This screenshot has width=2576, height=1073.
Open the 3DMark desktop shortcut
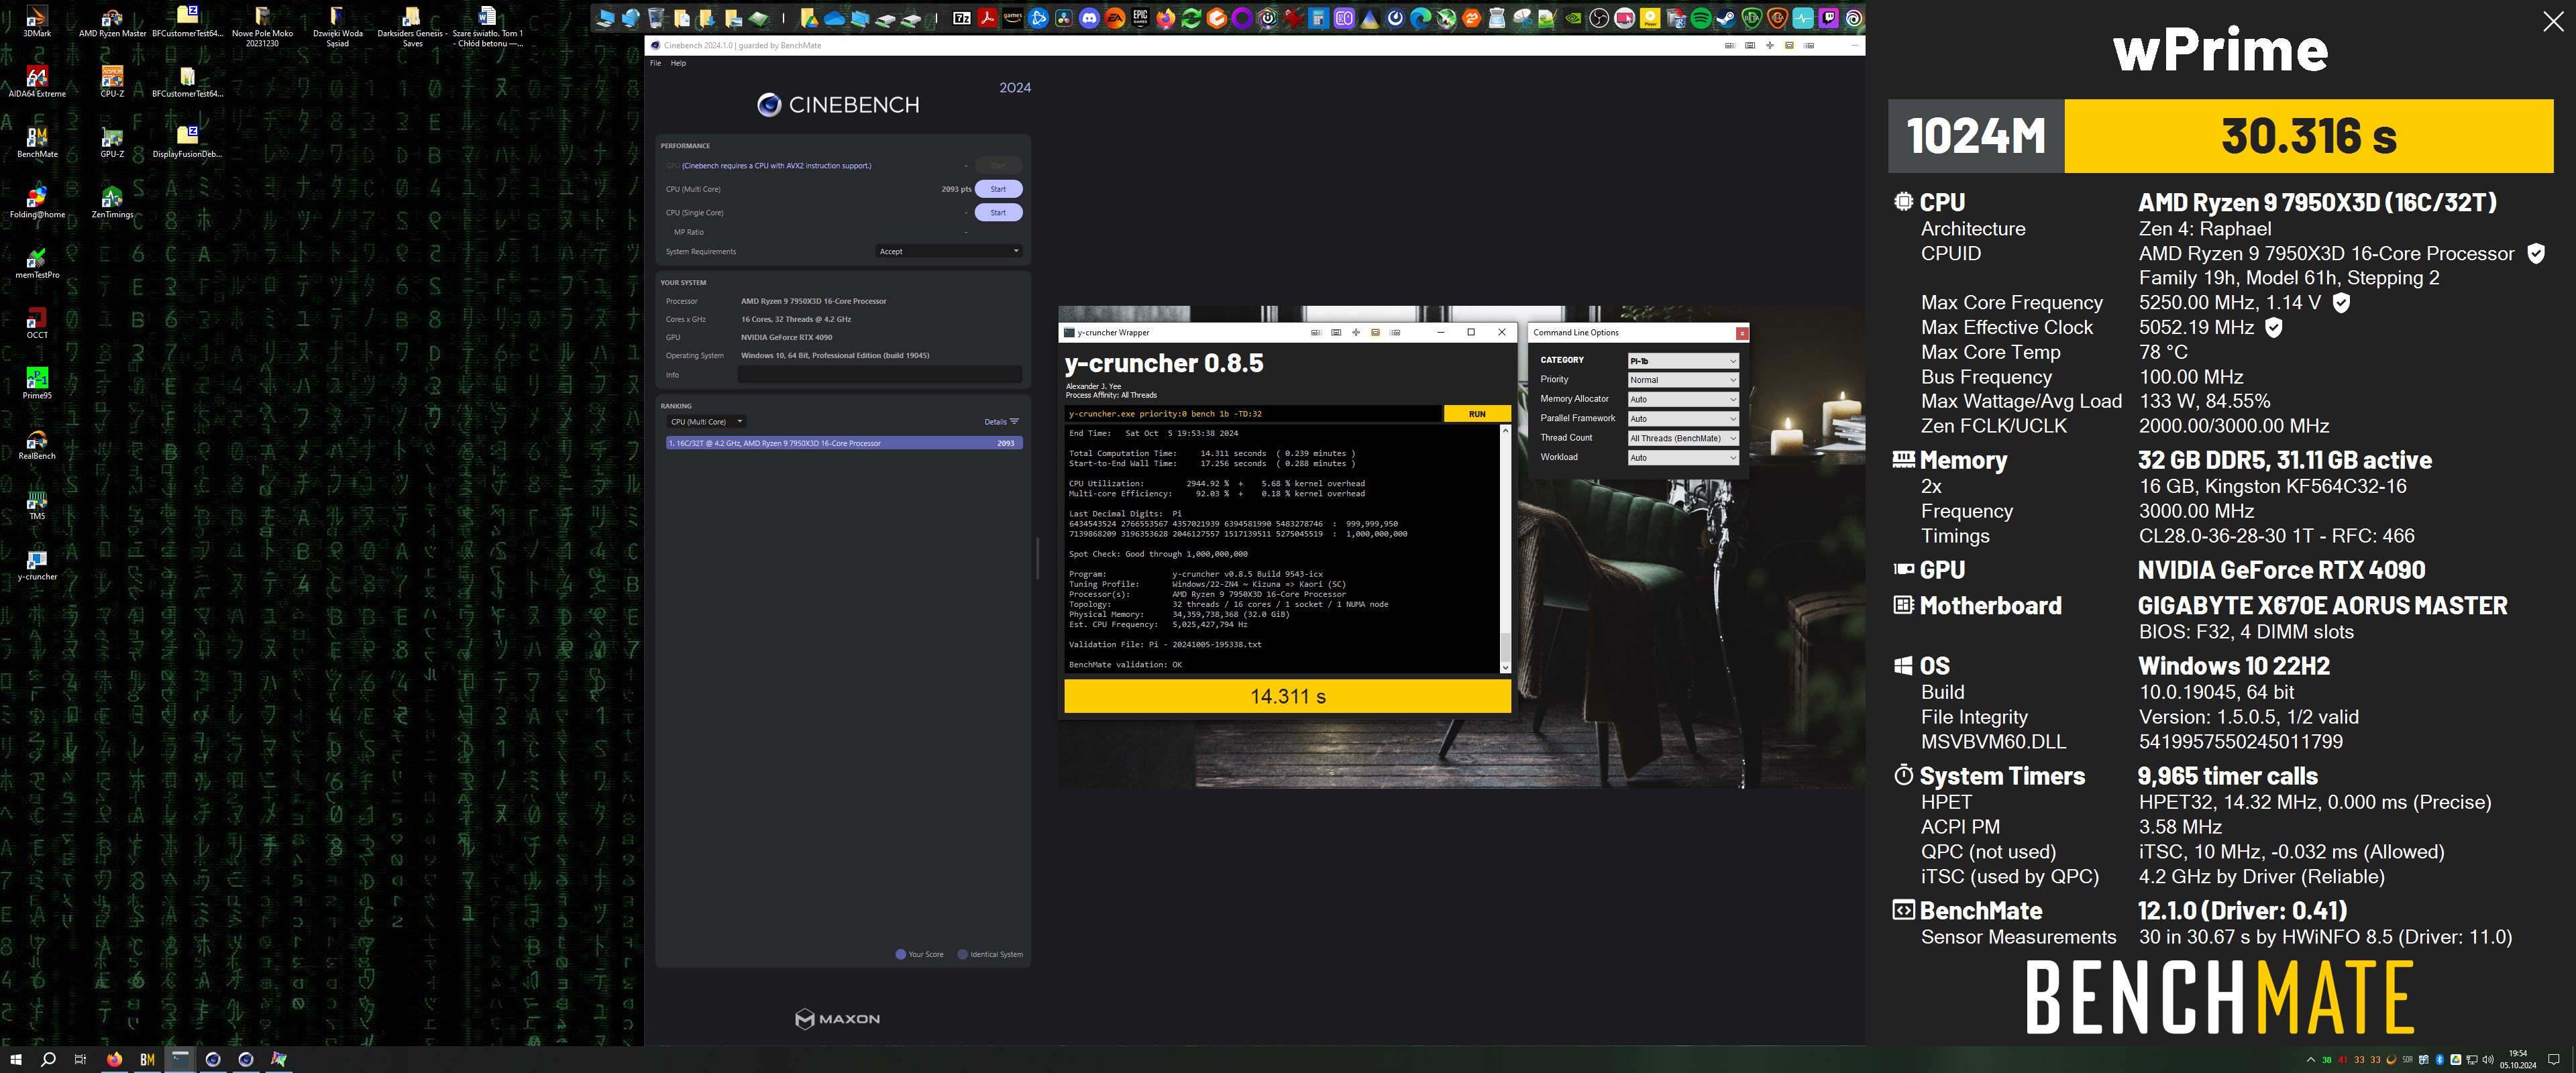click(37, 21)
